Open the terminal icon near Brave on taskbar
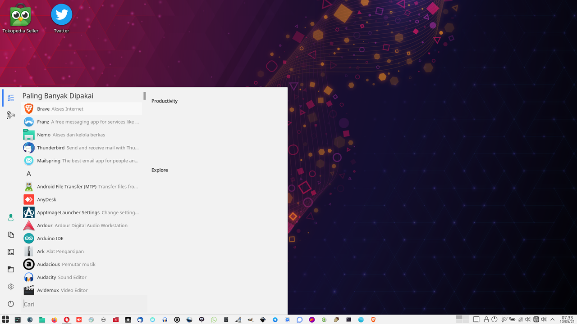This screenshot has width=577, height=324. (348, 319)
